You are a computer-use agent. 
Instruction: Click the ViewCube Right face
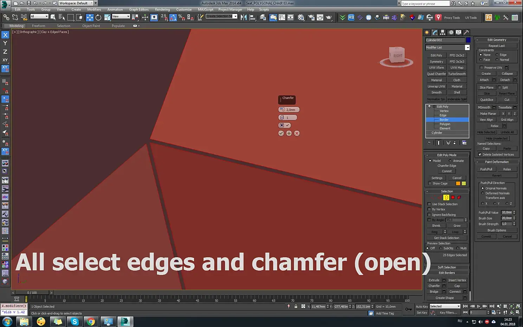pyautogui.click(x=398, y=56)
